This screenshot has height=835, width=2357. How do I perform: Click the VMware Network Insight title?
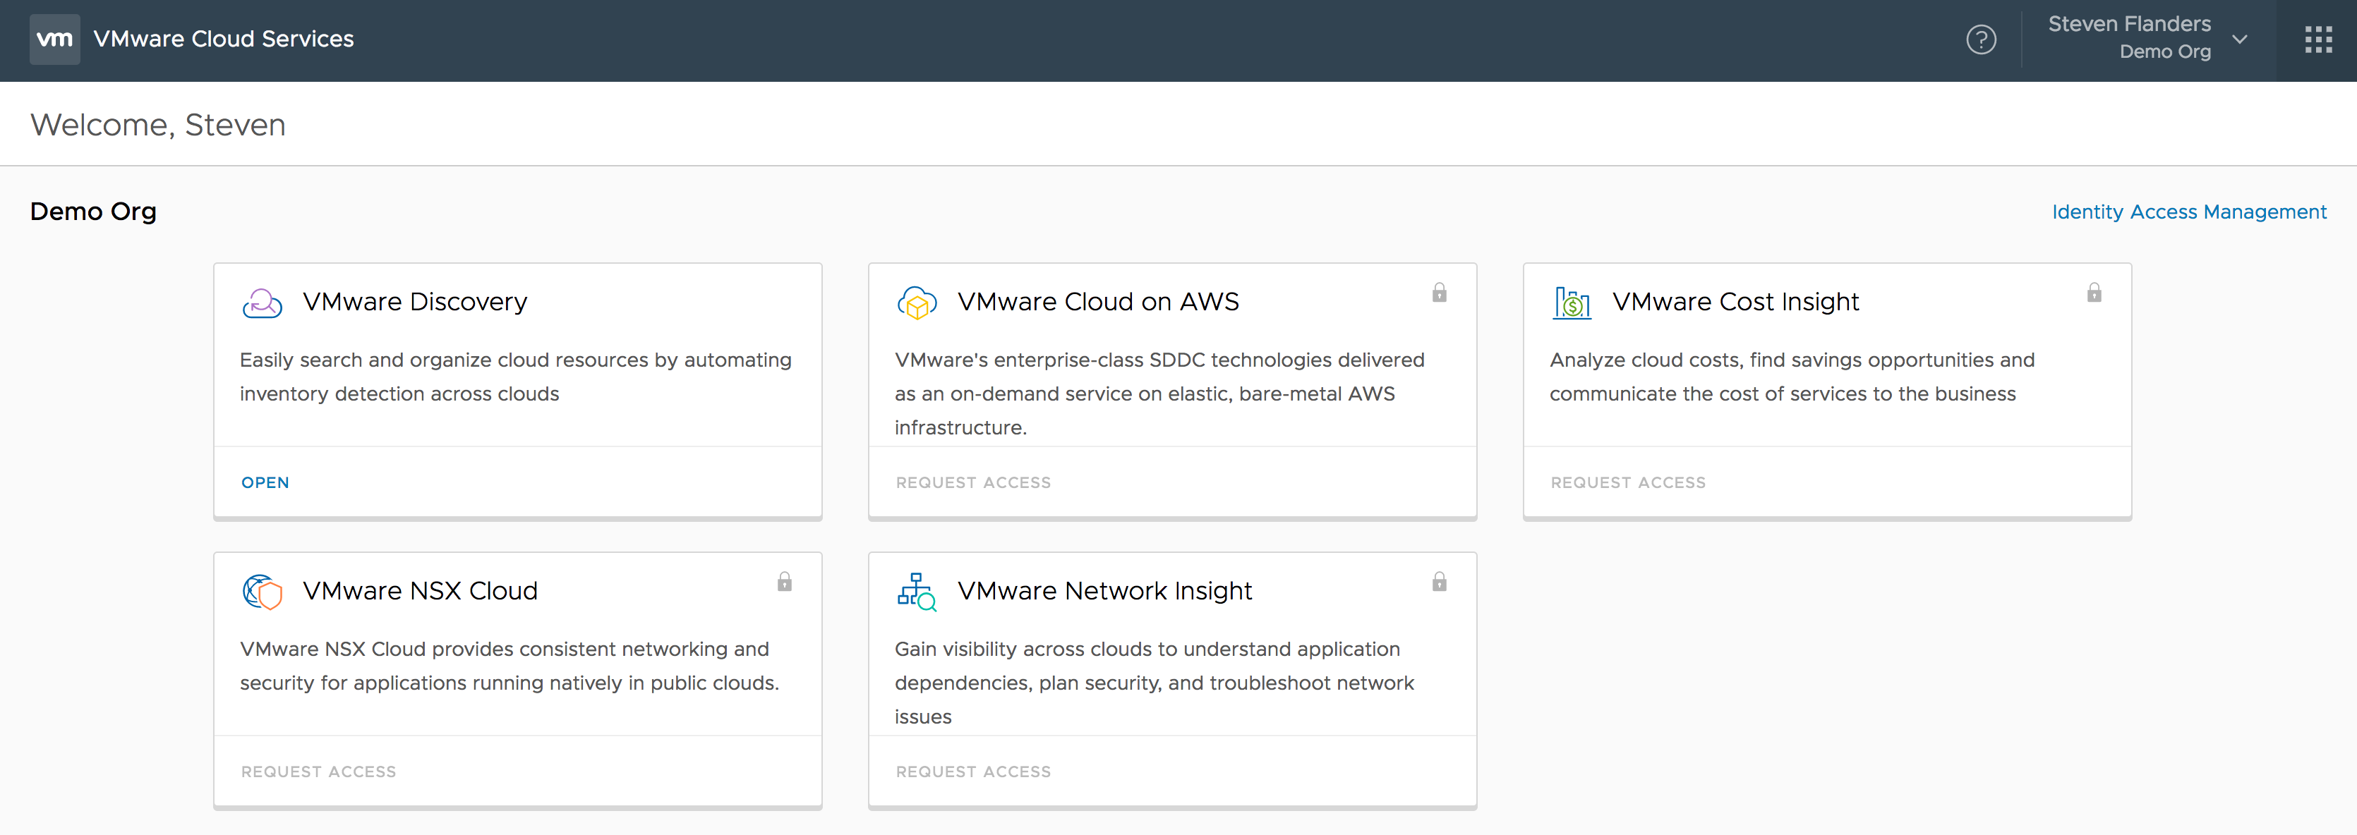[x=1104, y=591]
